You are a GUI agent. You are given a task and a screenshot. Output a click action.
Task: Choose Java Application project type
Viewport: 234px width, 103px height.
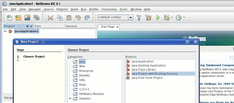coord(142,61)
